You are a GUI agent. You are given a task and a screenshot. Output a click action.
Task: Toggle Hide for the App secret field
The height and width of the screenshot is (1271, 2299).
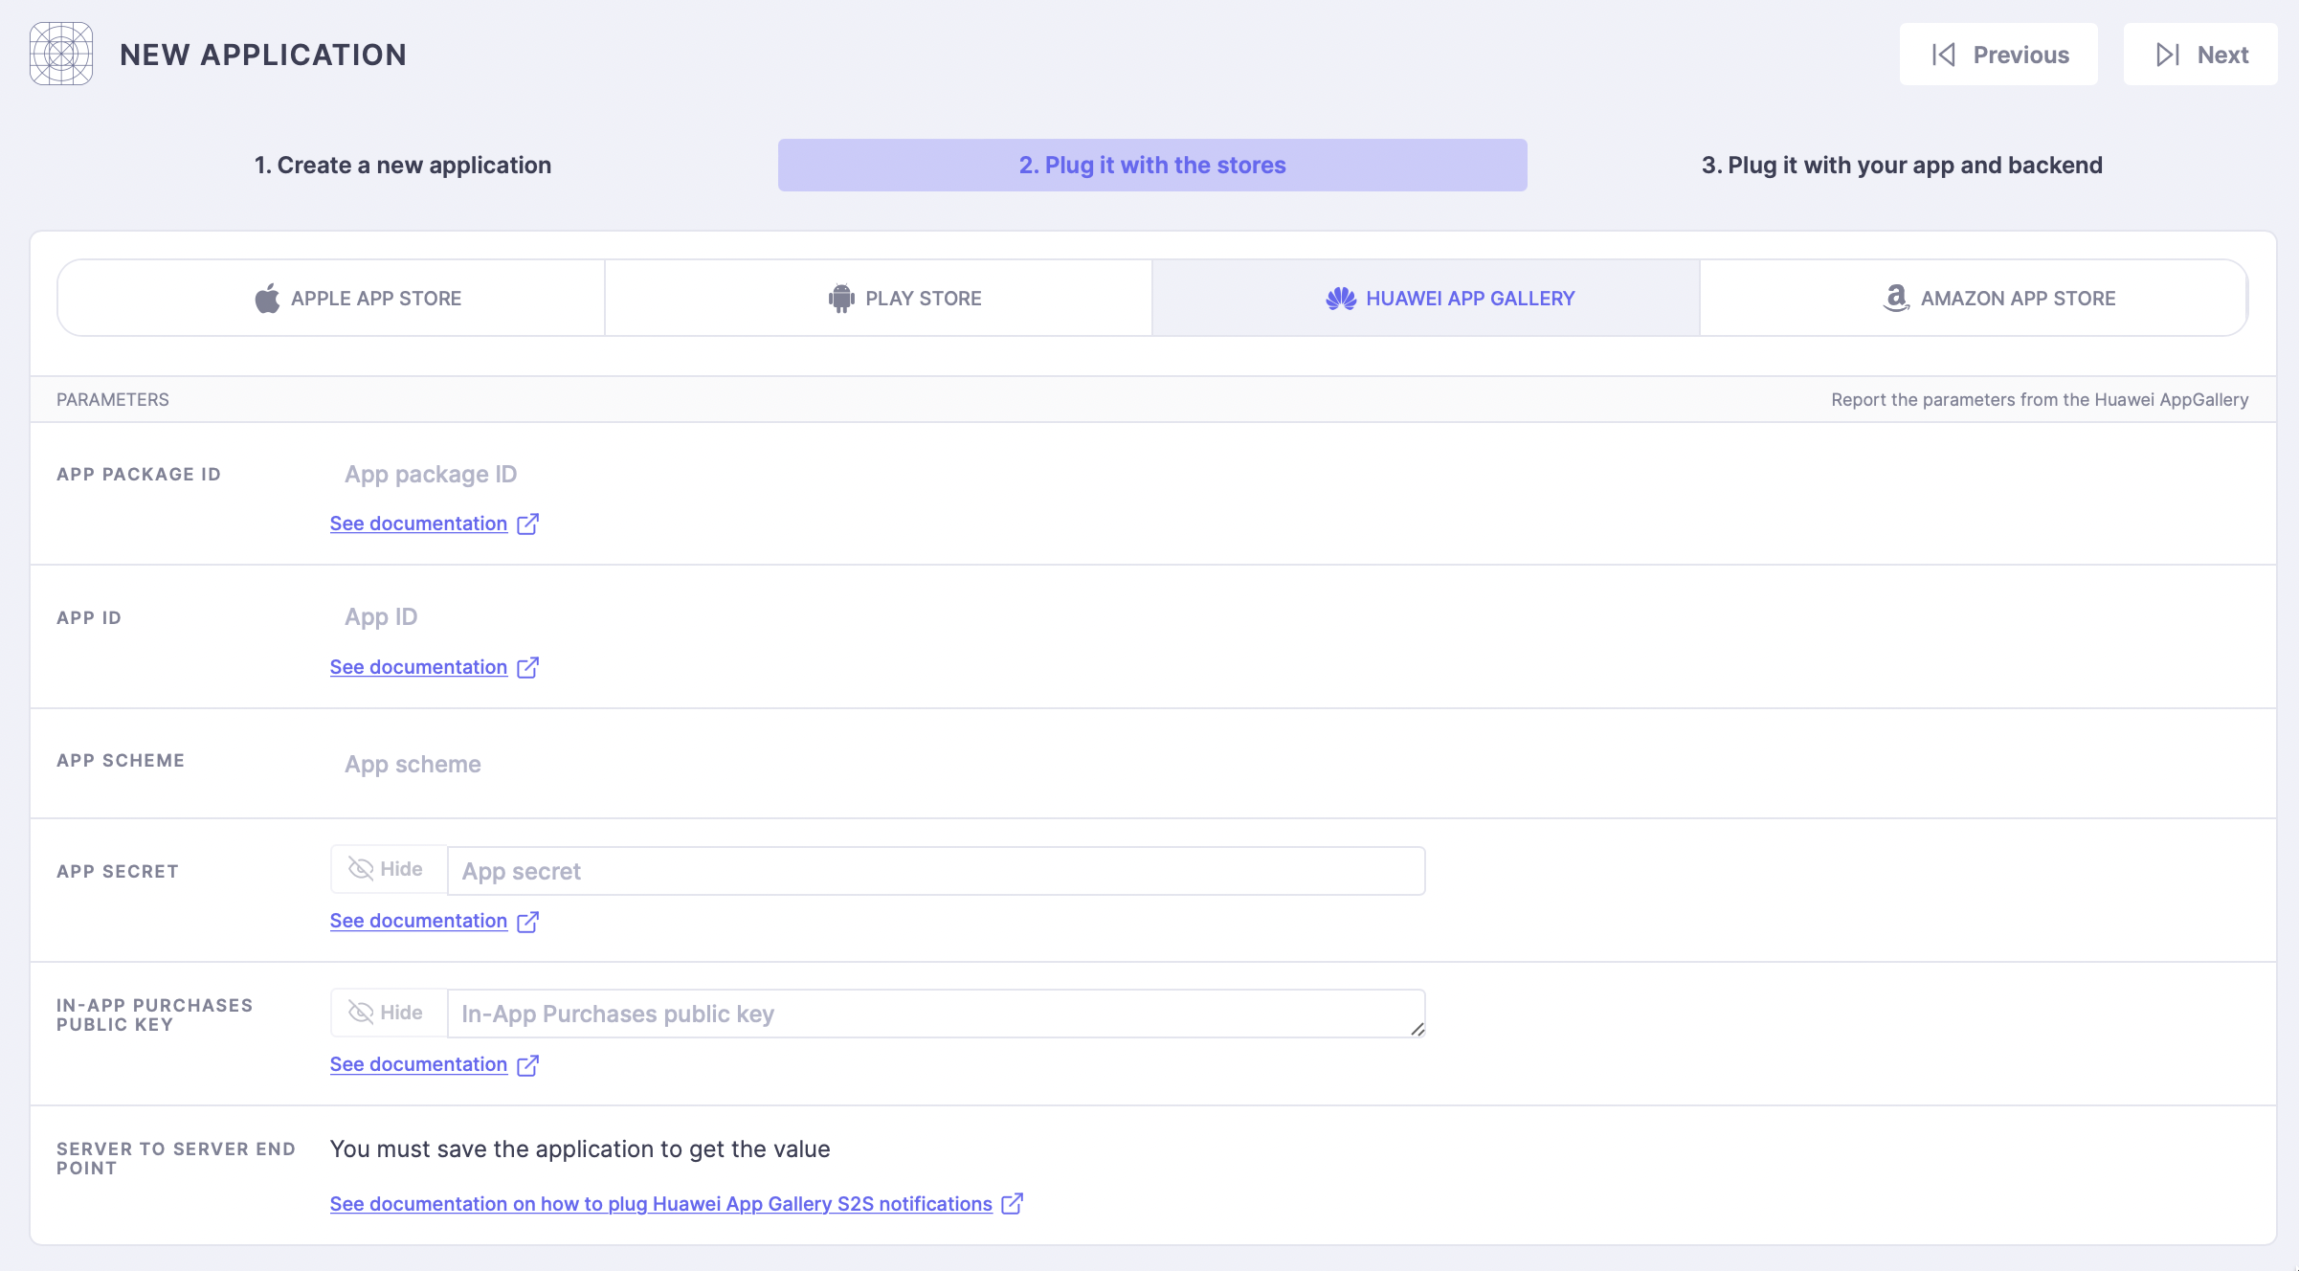[388, 869]
